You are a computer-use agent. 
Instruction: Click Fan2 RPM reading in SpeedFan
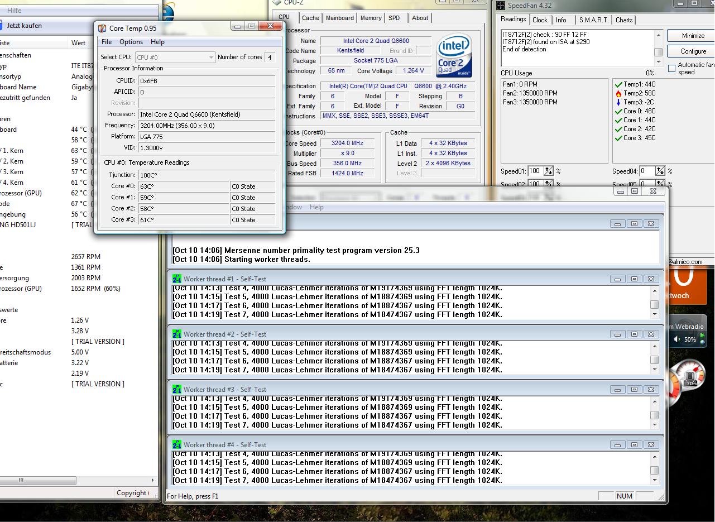click(530, 93)
